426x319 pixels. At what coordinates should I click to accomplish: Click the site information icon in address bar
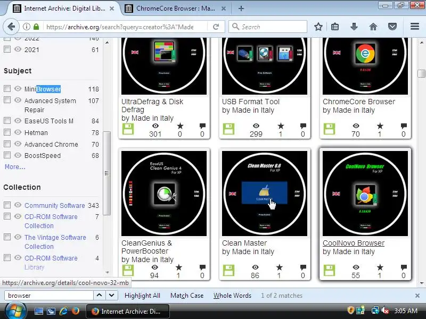click(x=26, y=27)
